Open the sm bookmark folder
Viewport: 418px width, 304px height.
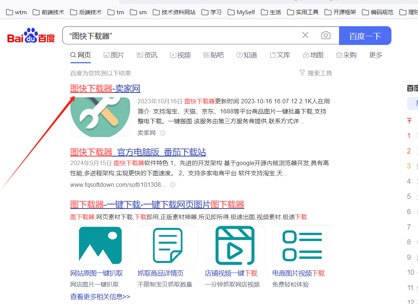coord(138,12)
